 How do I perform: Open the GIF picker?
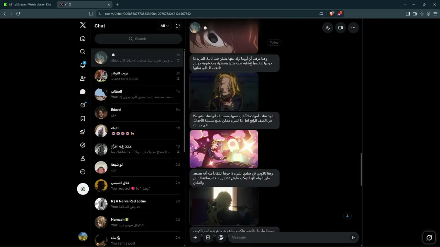click(x=208, y=237)
